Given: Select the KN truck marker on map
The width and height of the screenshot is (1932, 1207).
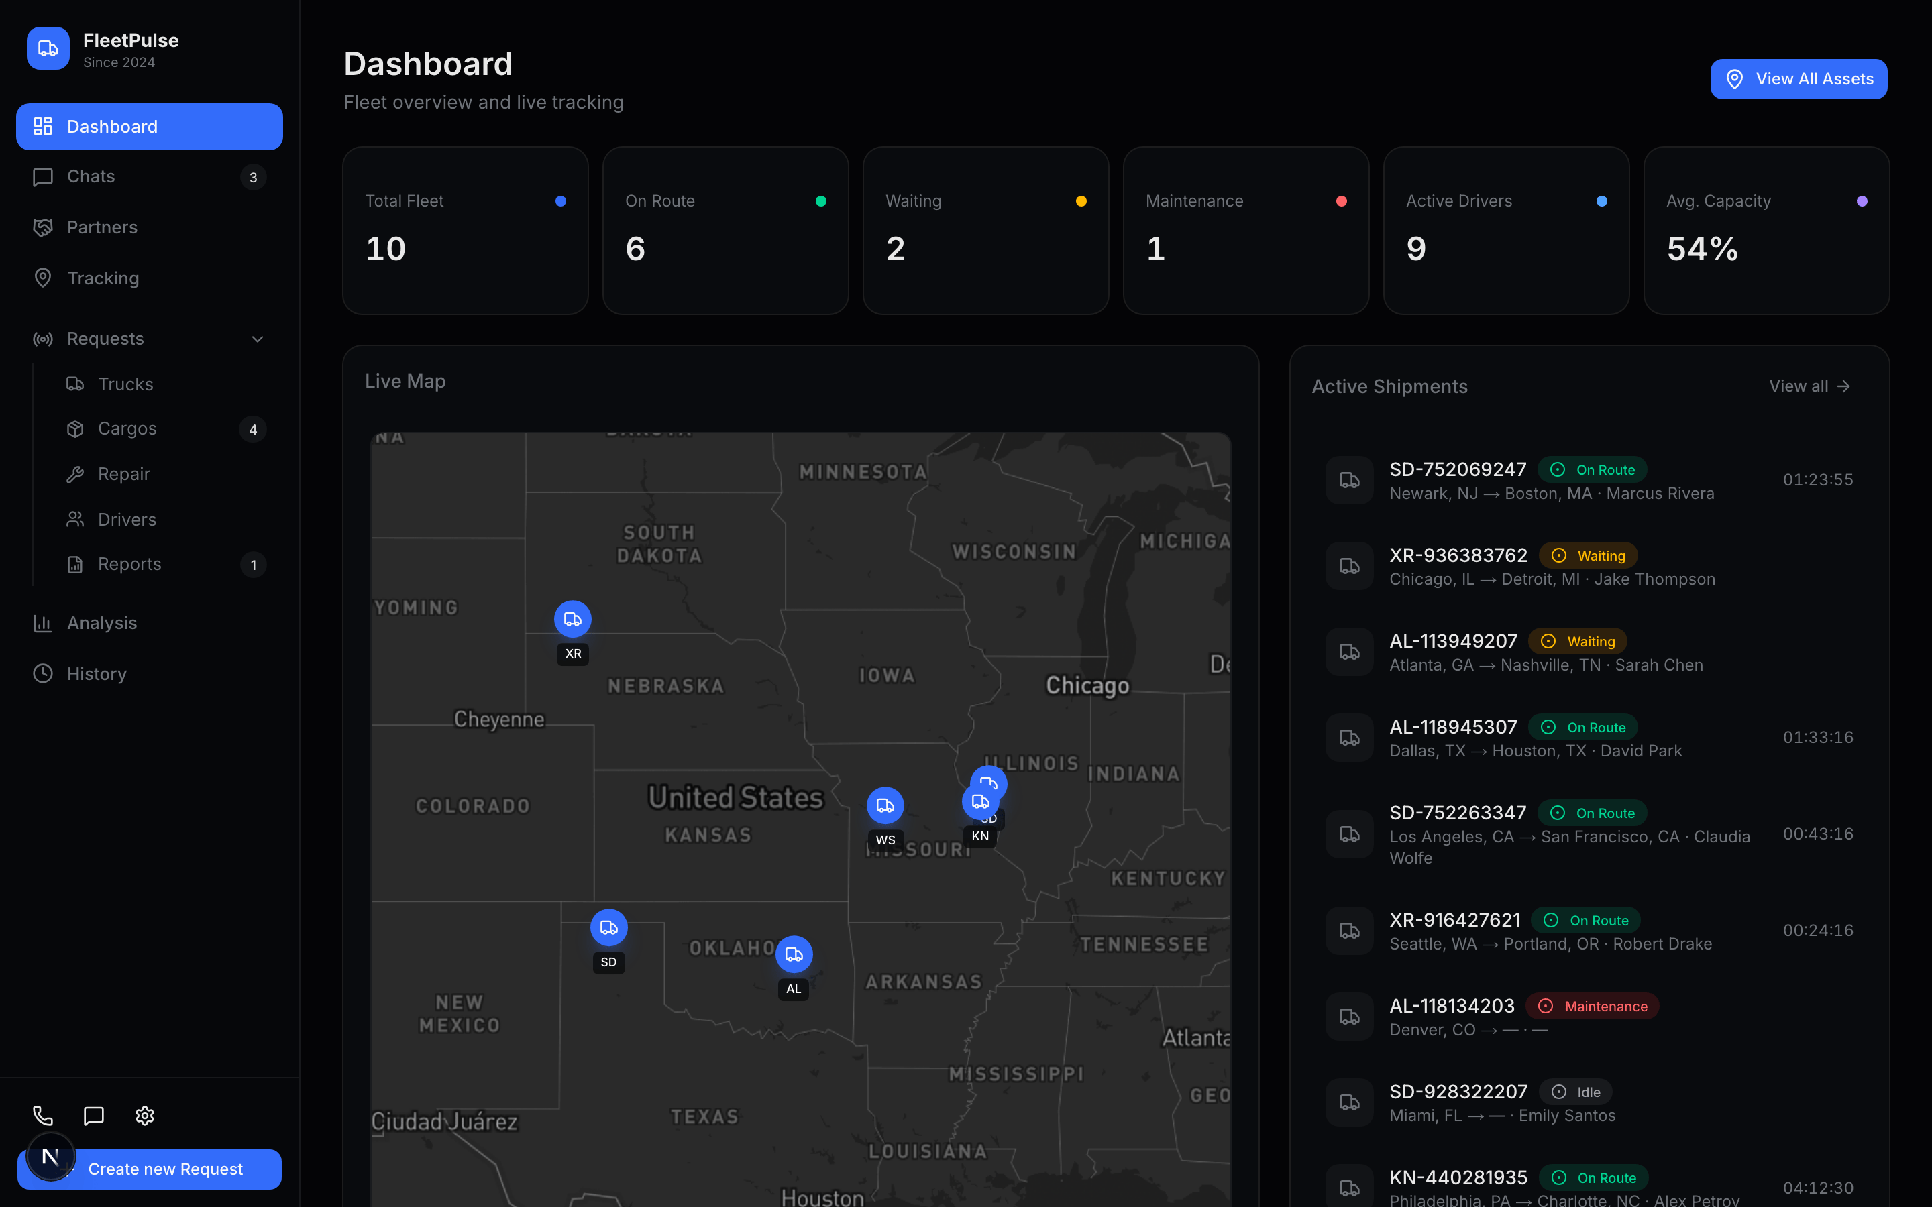Looking at the screenshot, I should (x=979, y=801).
